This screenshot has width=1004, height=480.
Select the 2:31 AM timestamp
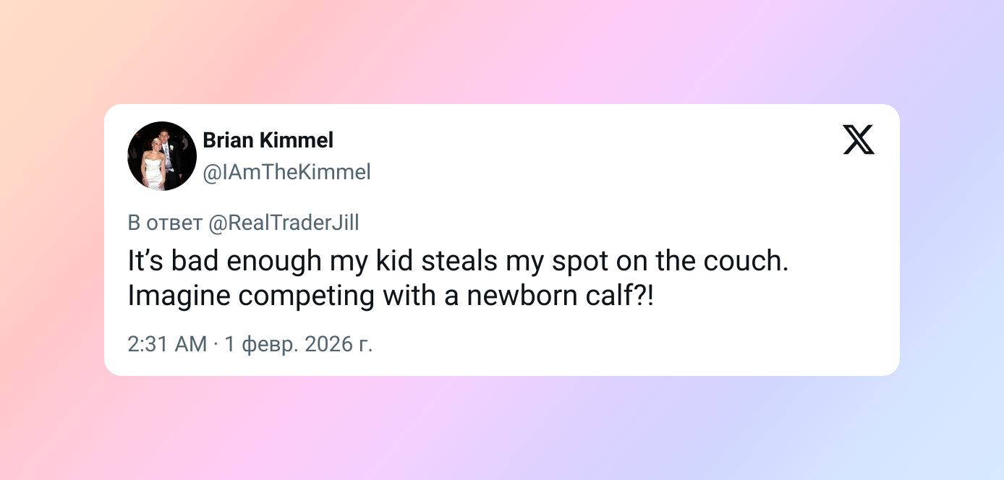coord(167,344)
